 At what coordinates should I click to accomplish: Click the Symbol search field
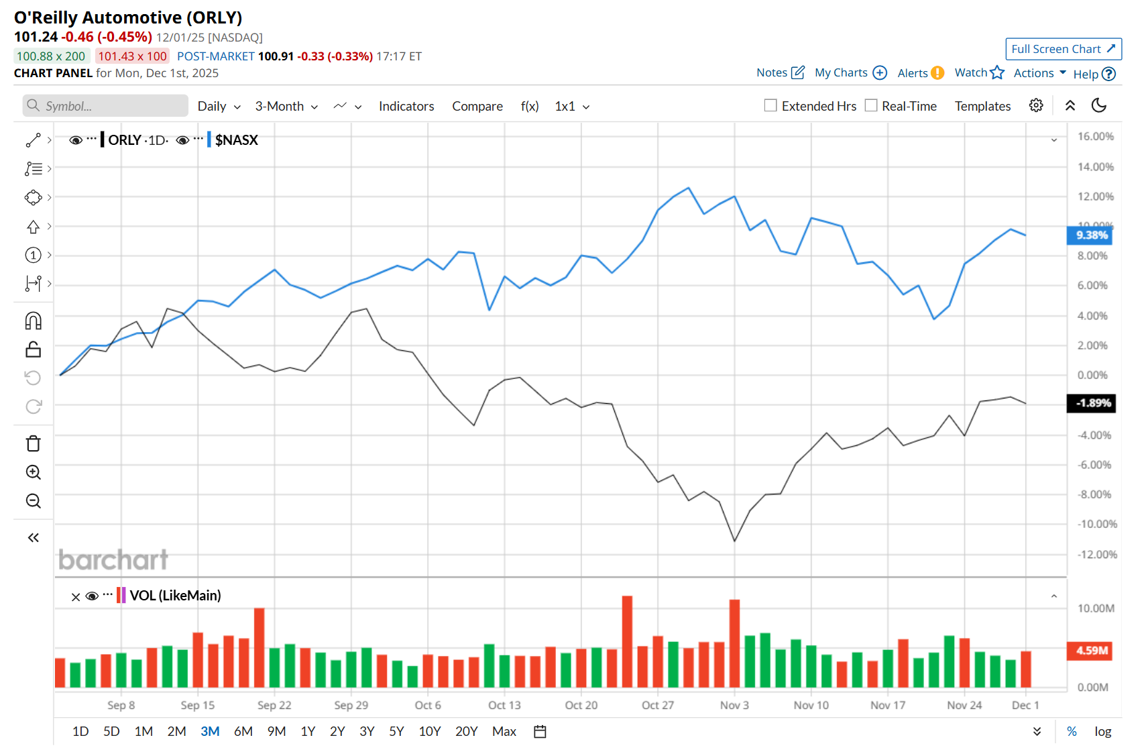click(x=106, y=106)
